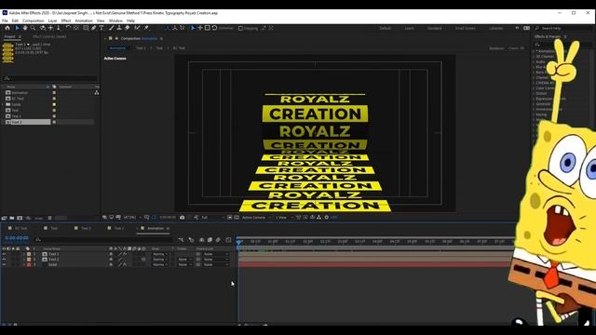Open Track Matte dropdown for Text 2

pos(184,259)
